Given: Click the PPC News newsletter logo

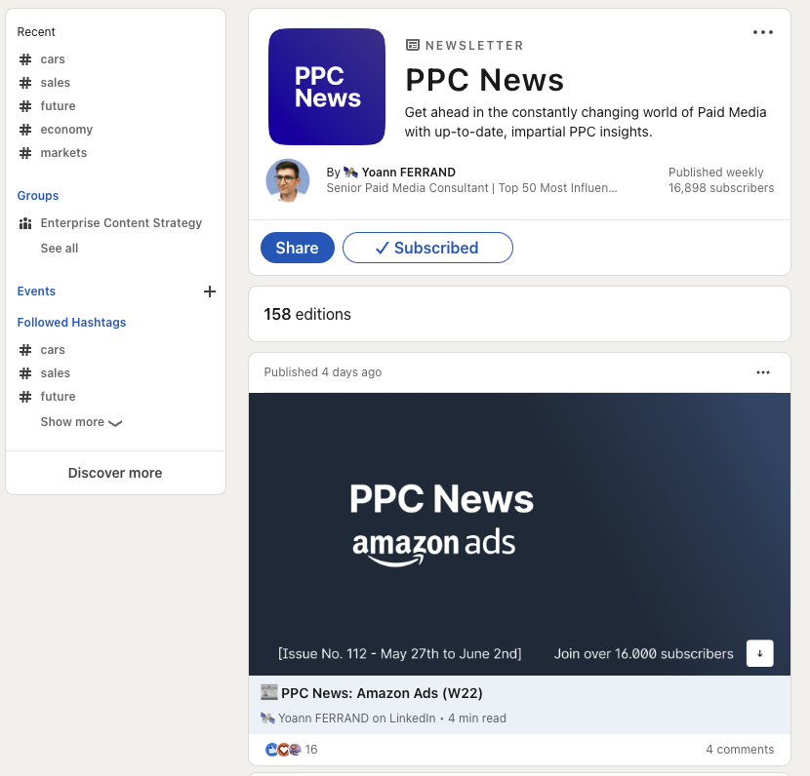Looking at the screenshot, I should coord(327,87).
